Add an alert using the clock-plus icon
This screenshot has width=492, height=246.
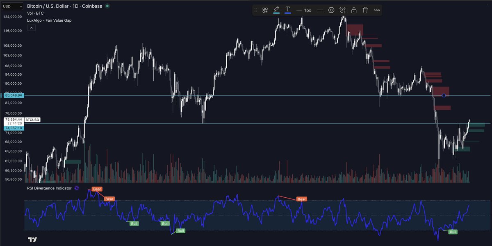(342, 10)
